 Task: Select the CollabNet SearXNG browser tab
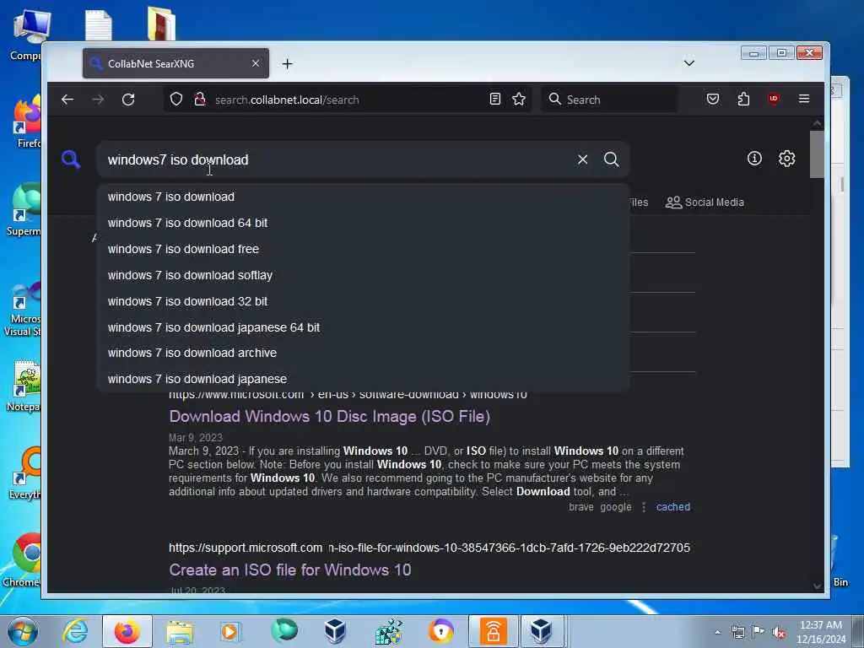point(175,64)
